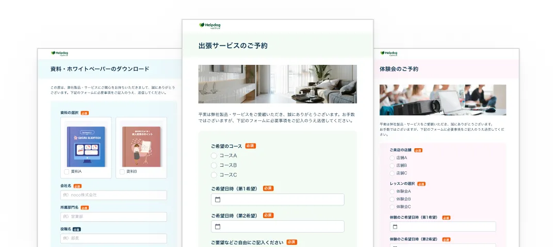This screenshot has height=247, width=557.
Task: Select 体験会A under レッスンの選択
Action: (392, 191)
